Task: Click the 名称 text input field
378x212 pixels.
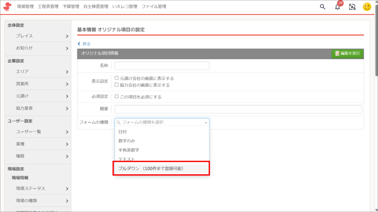Action: click(x=162, y=66)
